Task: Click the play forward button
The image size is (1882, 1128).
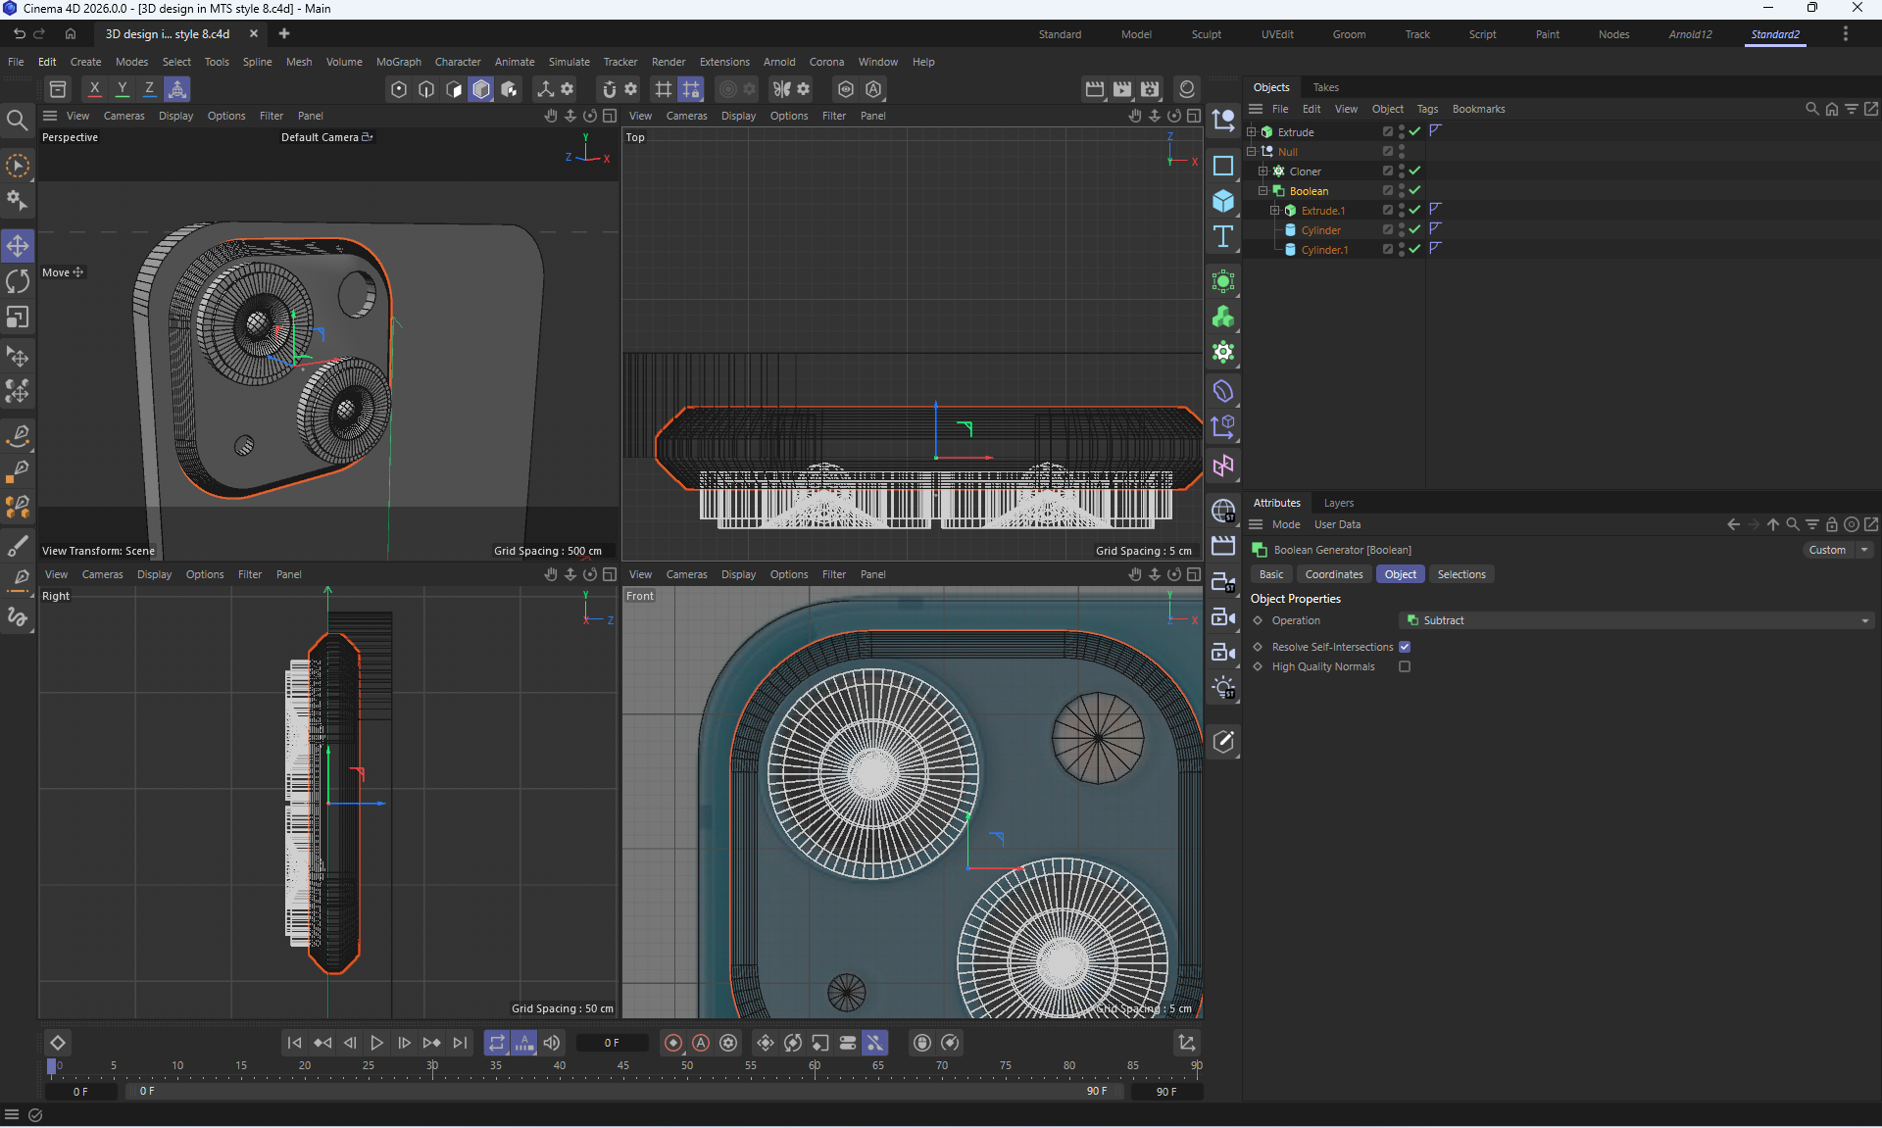Action: (376, 1043)
